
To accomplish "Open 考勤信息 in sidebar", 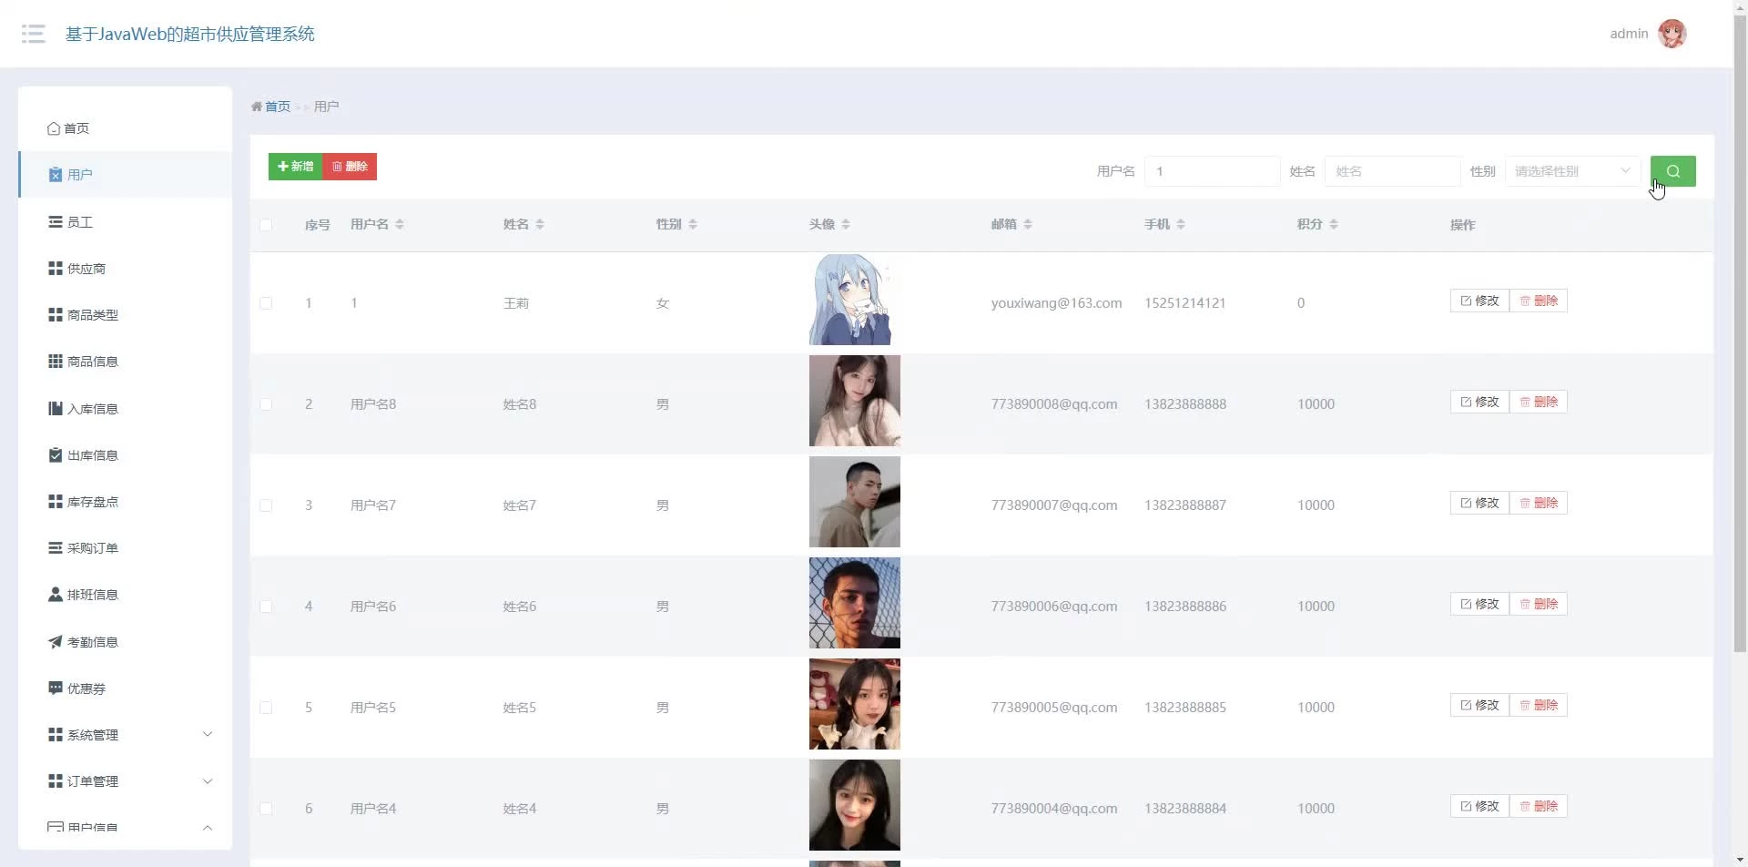I will click(125, 642).
